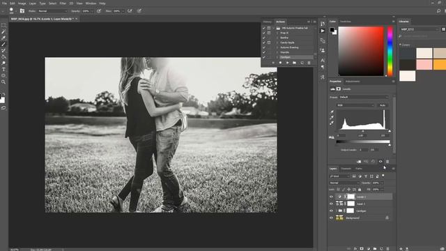
Task: Set white point eyedropper in Levels
Action: pos(332,123)
